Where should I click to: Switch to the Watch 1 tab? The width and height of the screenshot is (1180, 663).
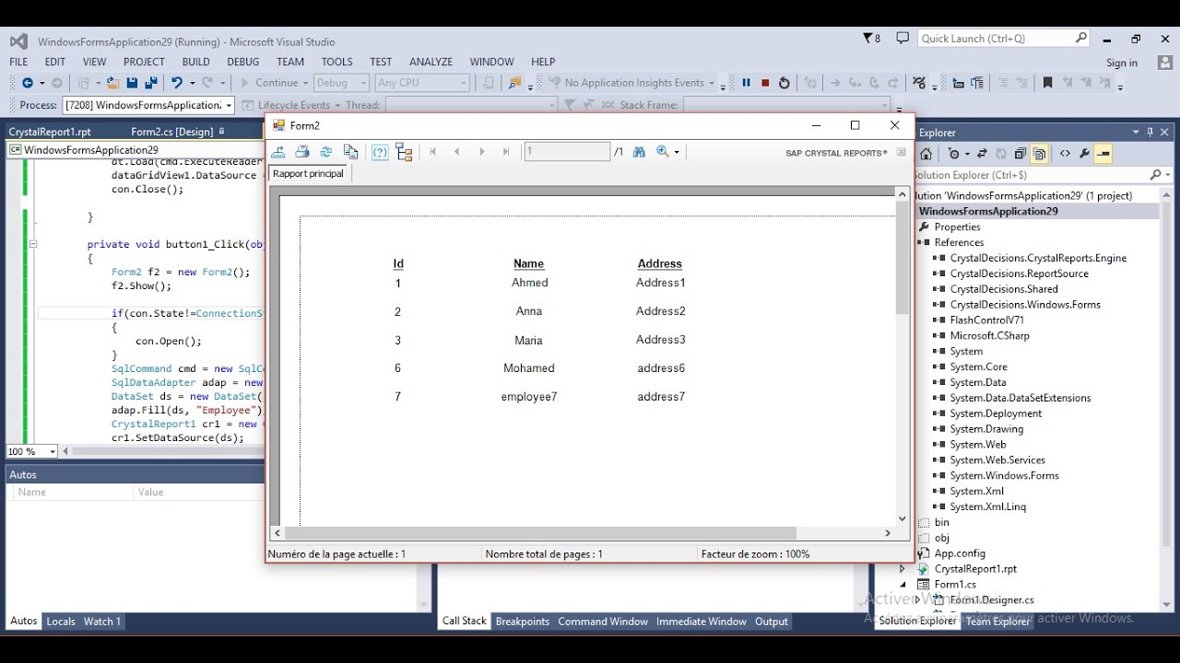[x=102, y=622]
